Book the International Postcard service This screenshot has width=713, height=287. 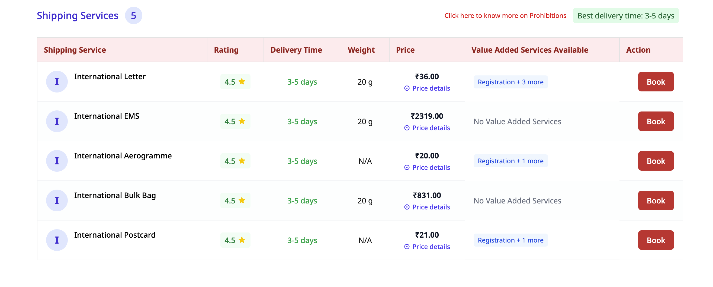tap(656, 240)
